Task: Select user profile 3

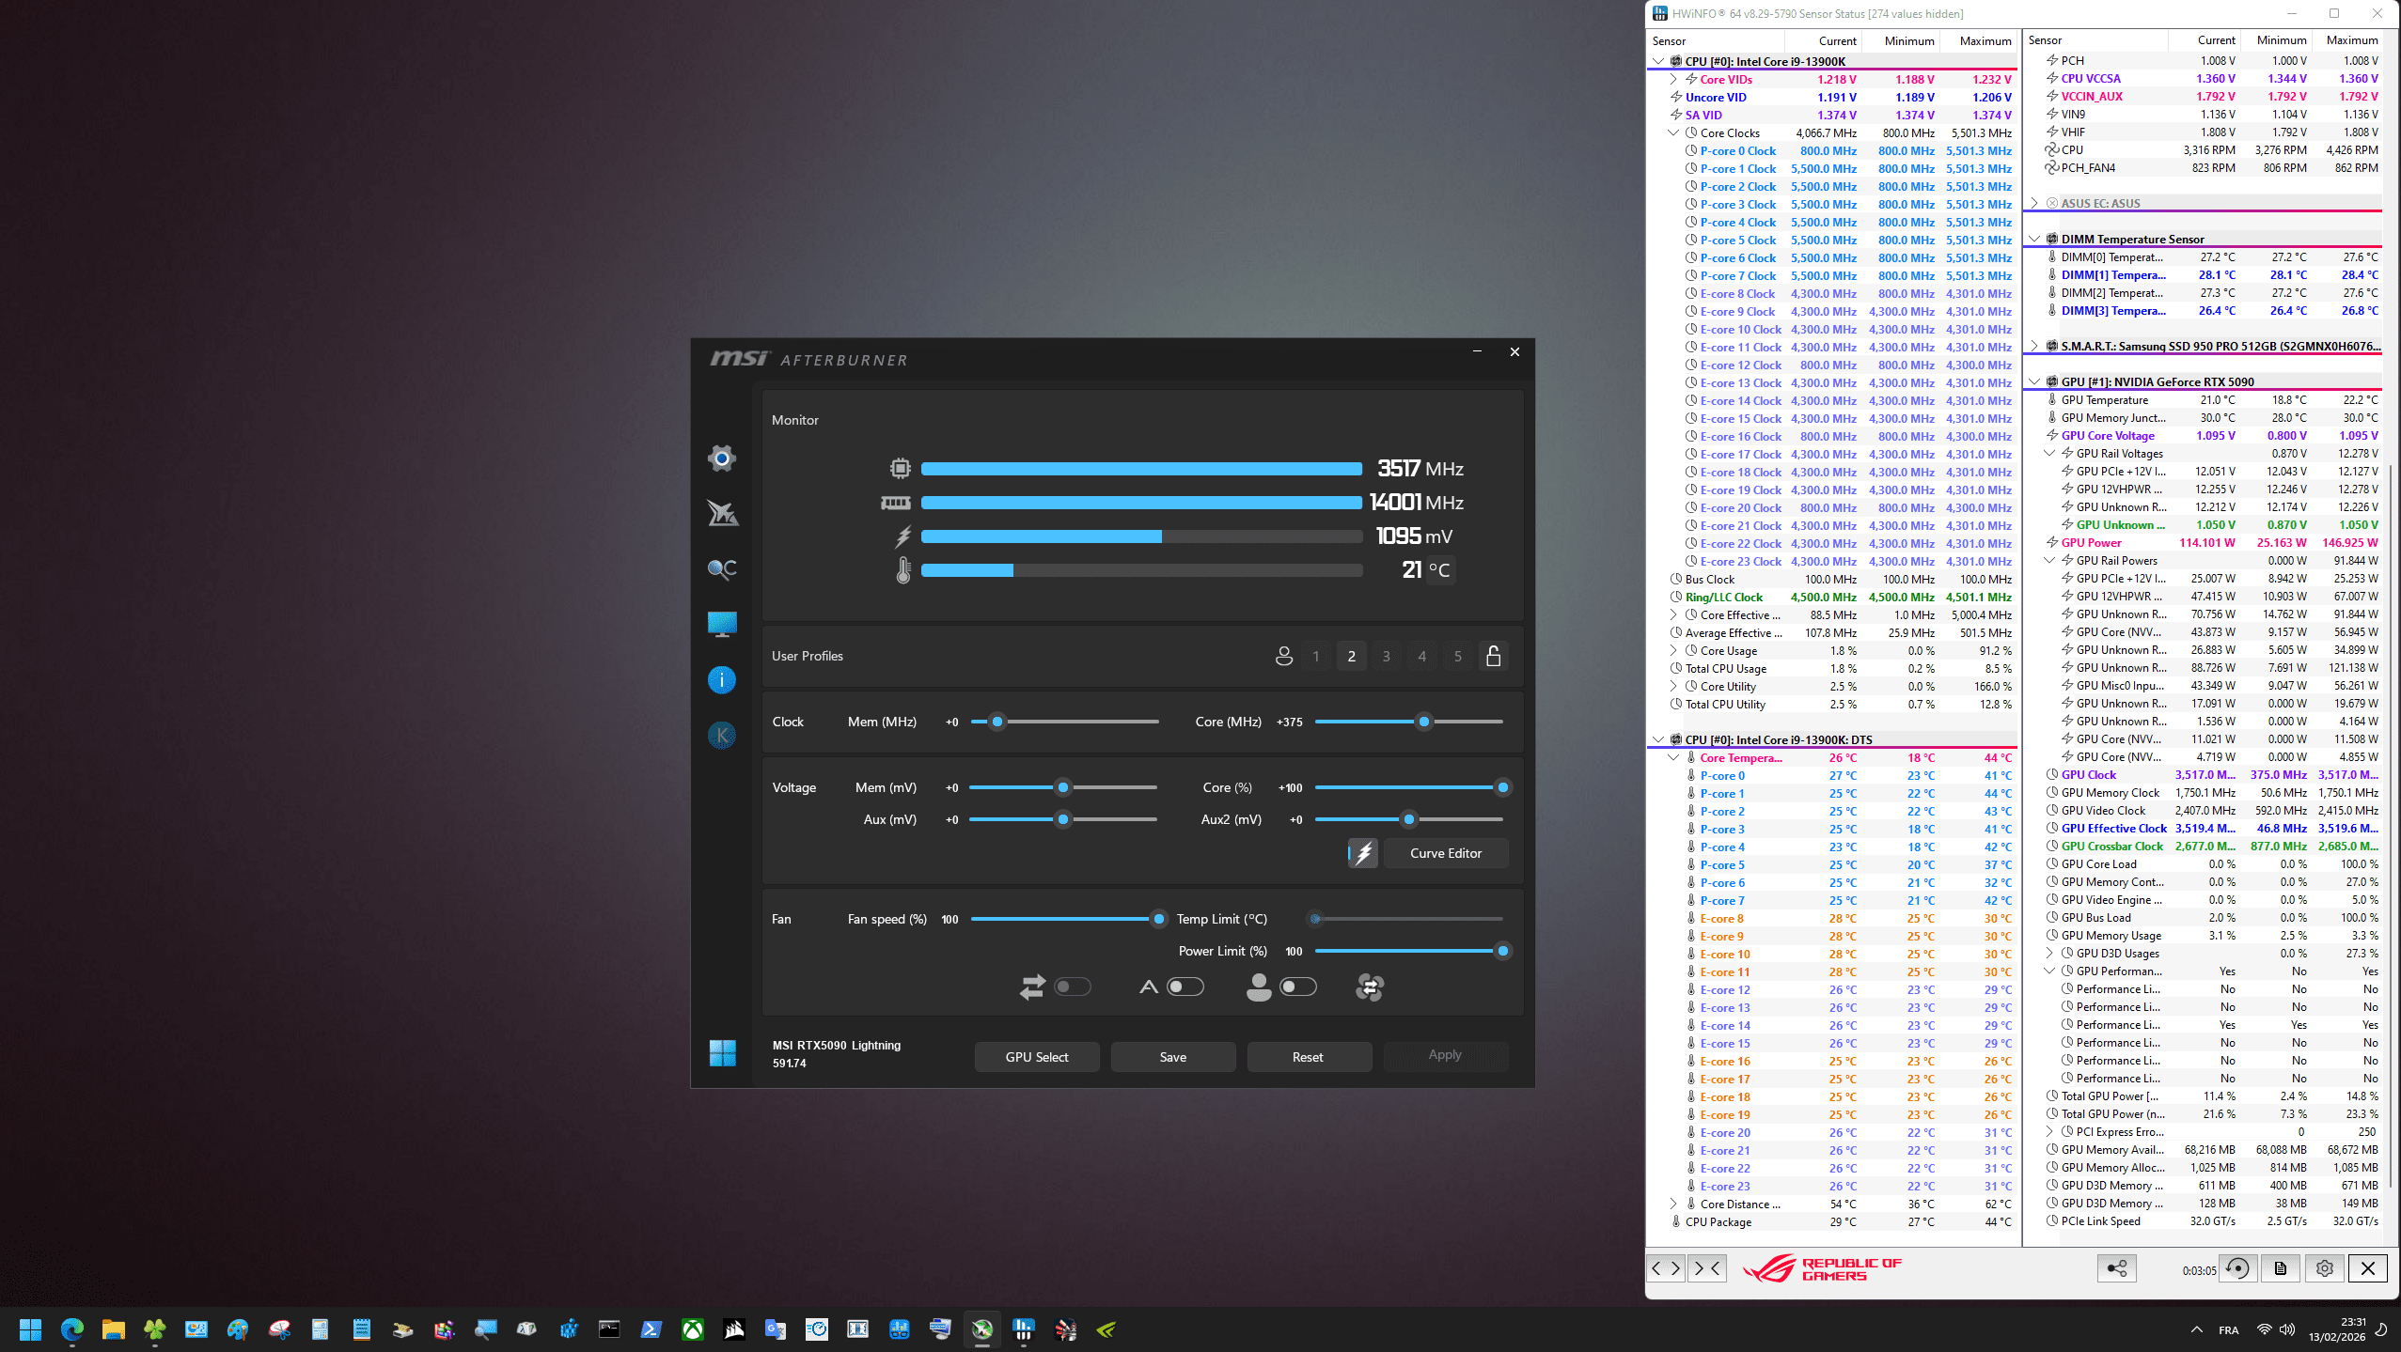Action: [1386, 656]
